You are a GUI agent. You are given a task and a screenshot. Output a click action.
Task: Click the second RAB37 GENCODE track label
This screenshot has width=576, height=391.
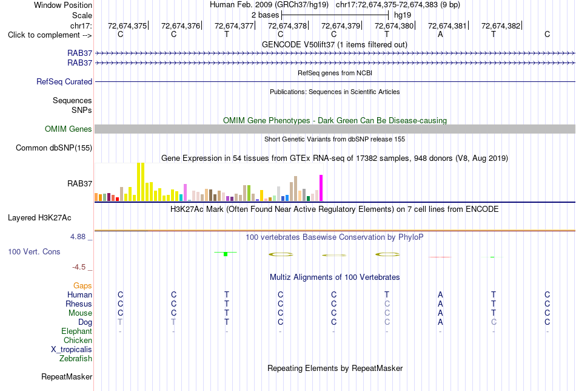[x=79, y=63]
